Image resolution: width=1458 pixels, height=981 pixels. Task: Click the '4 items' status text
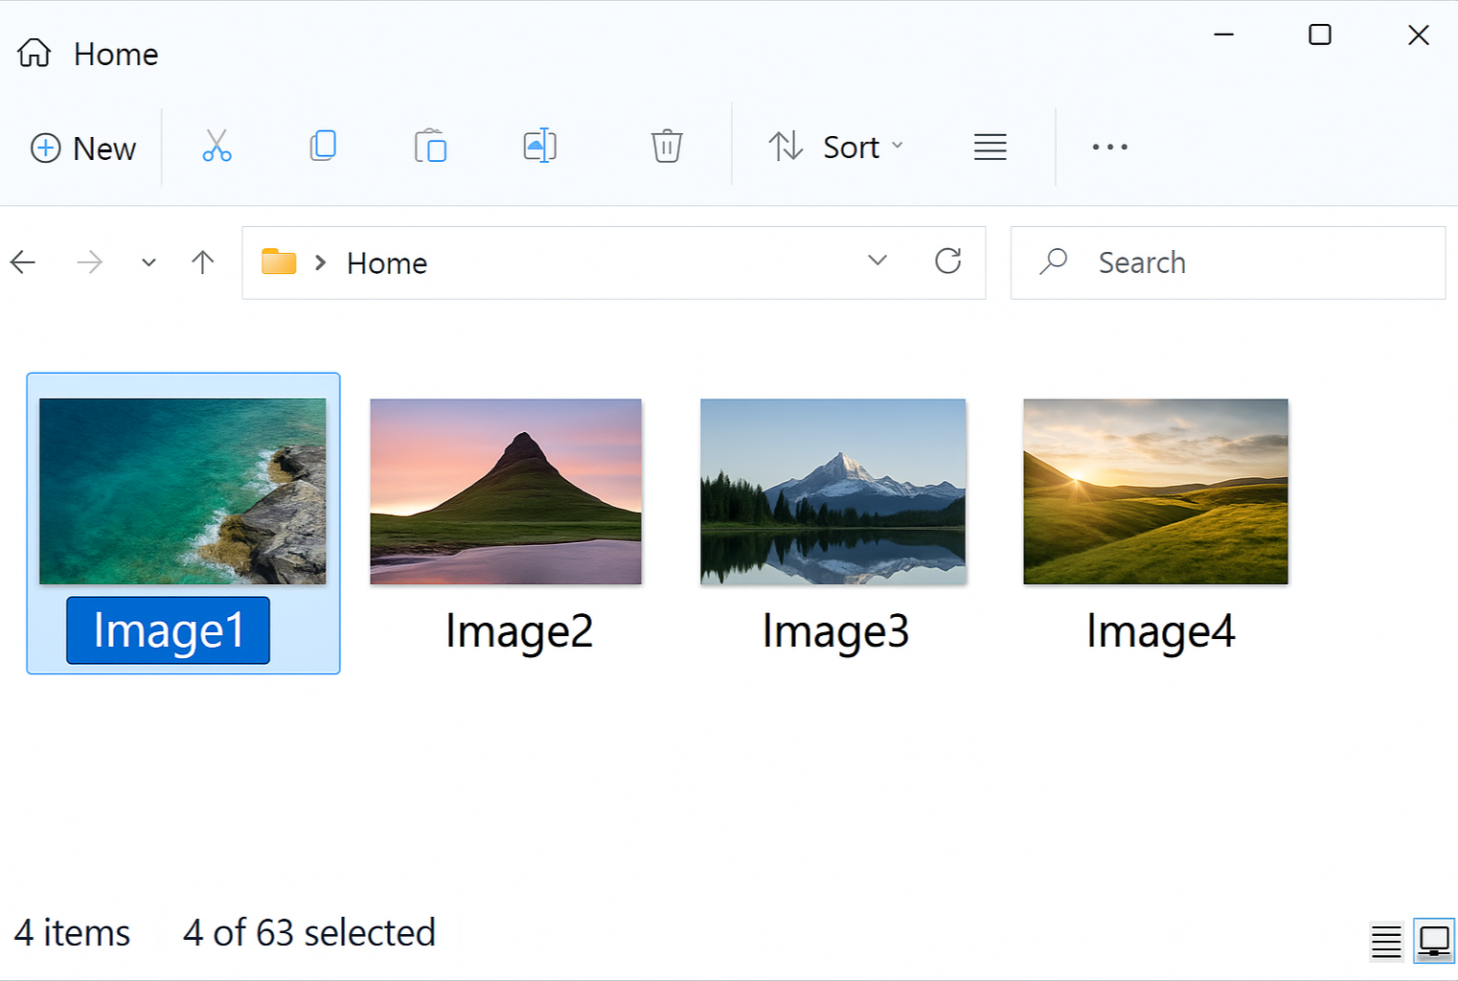coord(72,933)
